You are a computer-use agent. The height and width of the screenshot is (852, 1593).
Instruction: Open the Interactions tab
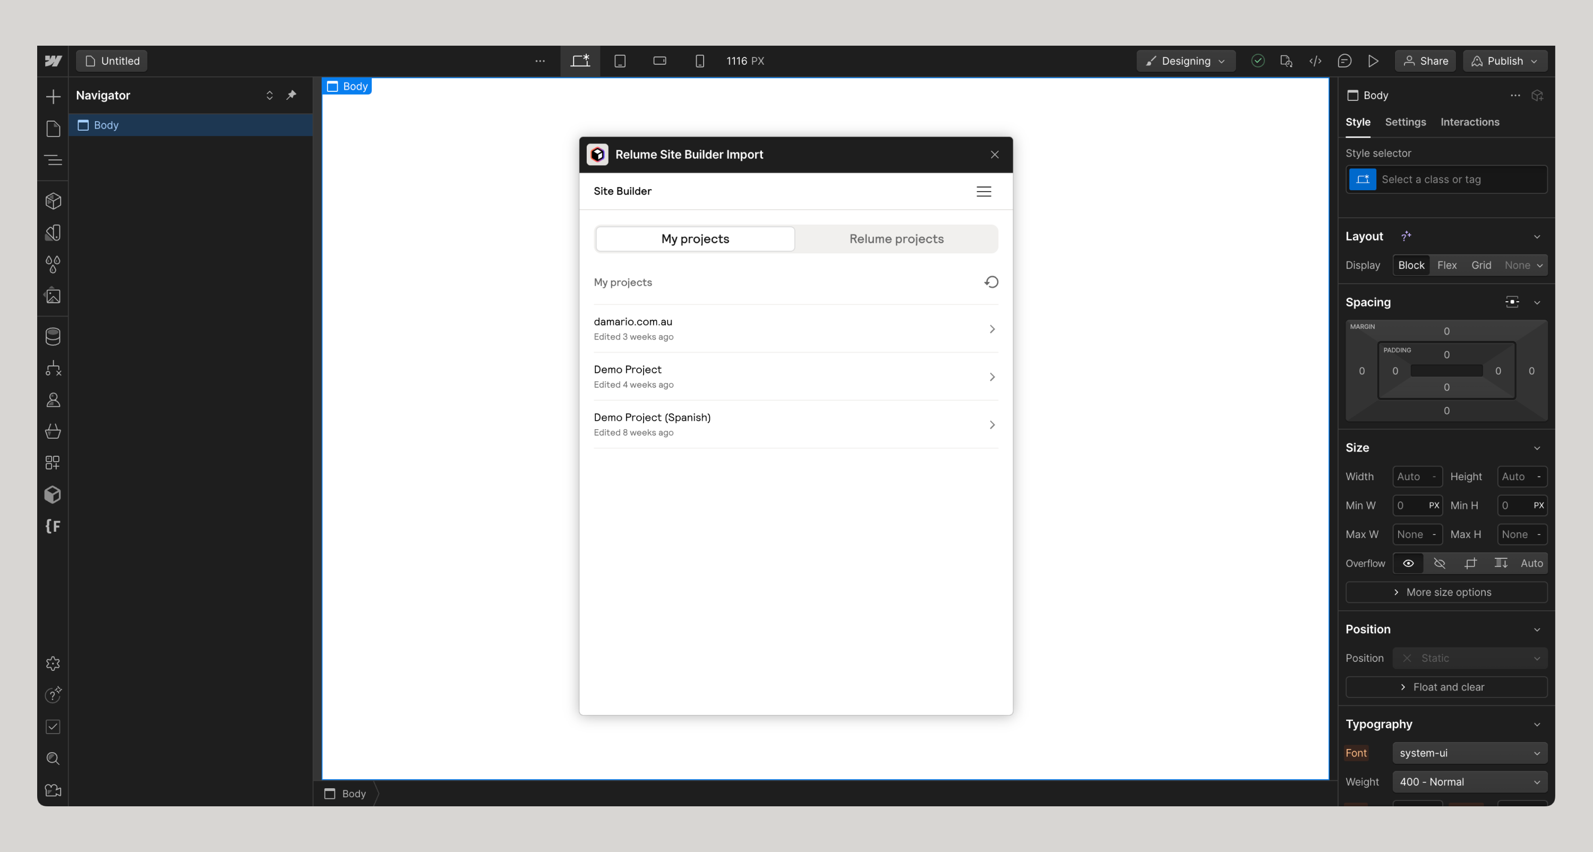click(1469, 122)
